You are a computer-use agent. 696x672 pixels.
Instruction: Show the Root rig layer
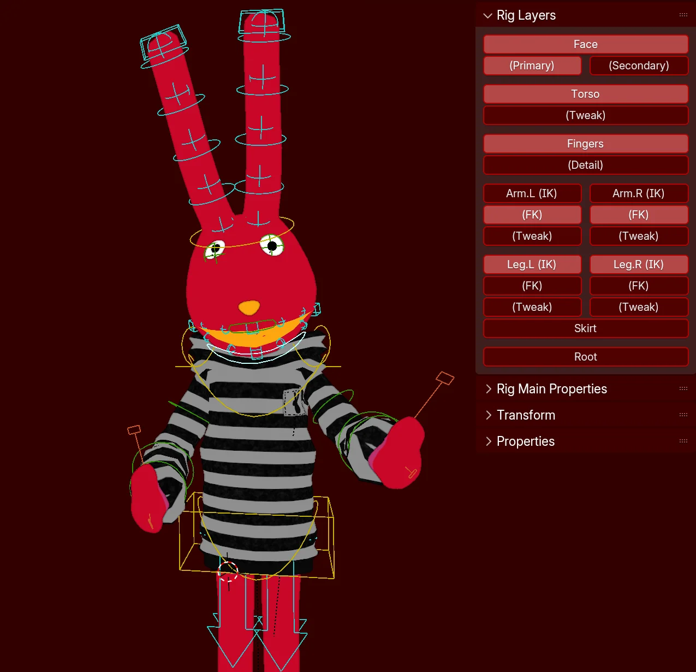(x=585, y=356)
